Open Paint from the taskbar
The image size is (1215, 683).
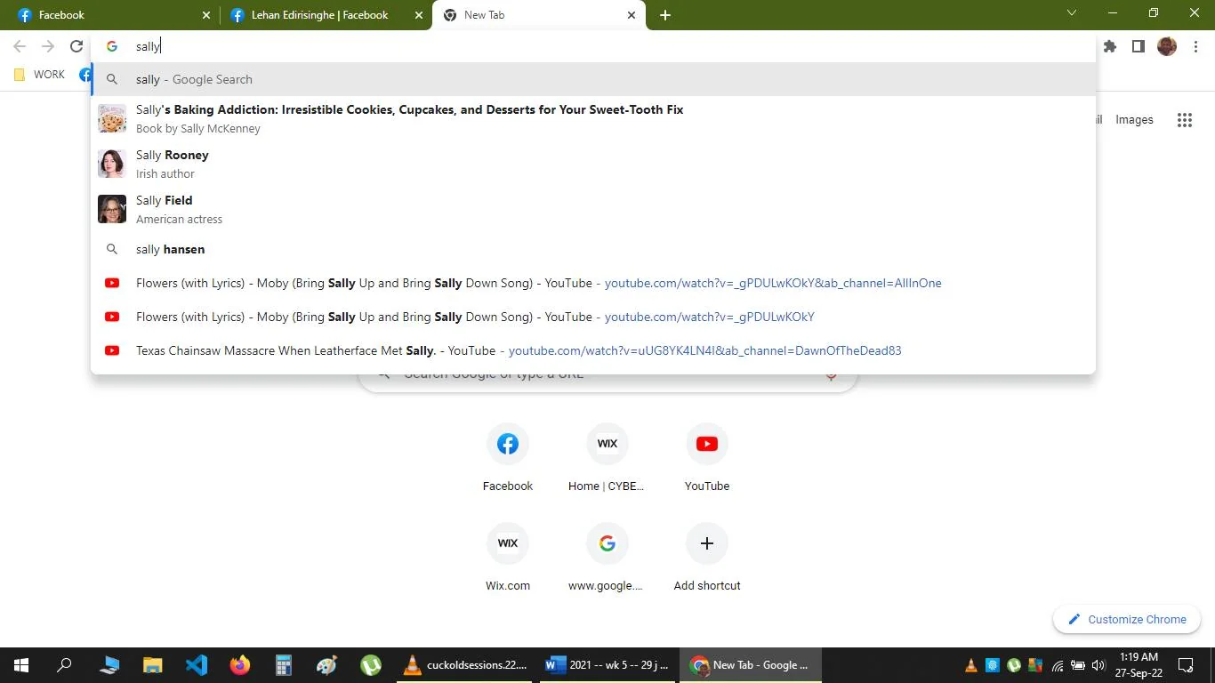(327, 665)
